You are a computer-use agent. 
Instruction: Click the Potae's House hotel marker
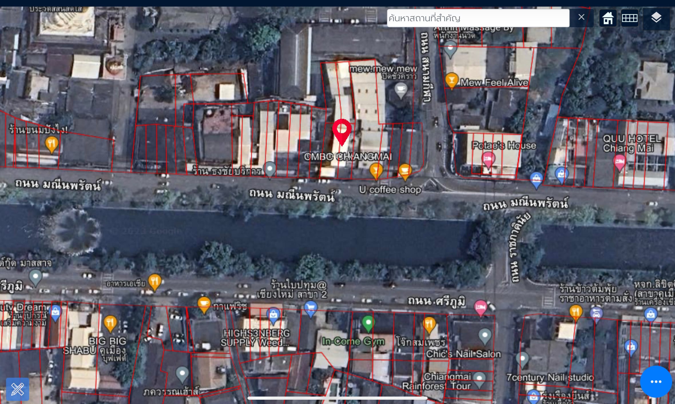489,160
